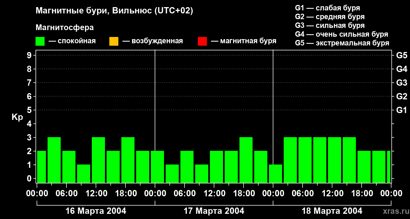410x219 pixels.
Task: Click the Kp 2 bar for 20:00–23:00 on 18 Марта
Action: [379, 167]
